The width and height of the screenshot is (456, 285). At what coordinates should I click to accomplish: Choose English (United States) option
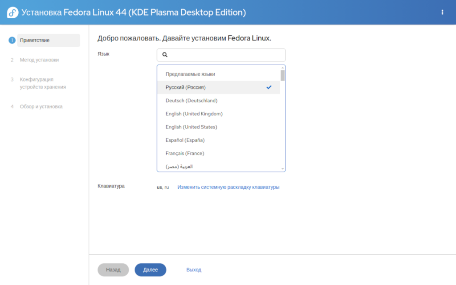click(218, 127)
